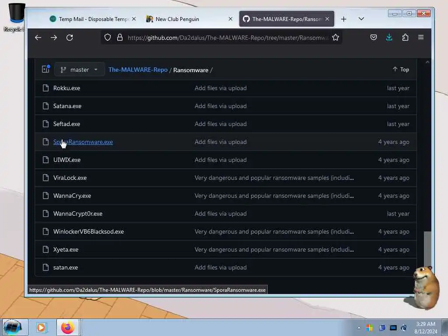Bookmark this page with the star icon

point(336,38)
